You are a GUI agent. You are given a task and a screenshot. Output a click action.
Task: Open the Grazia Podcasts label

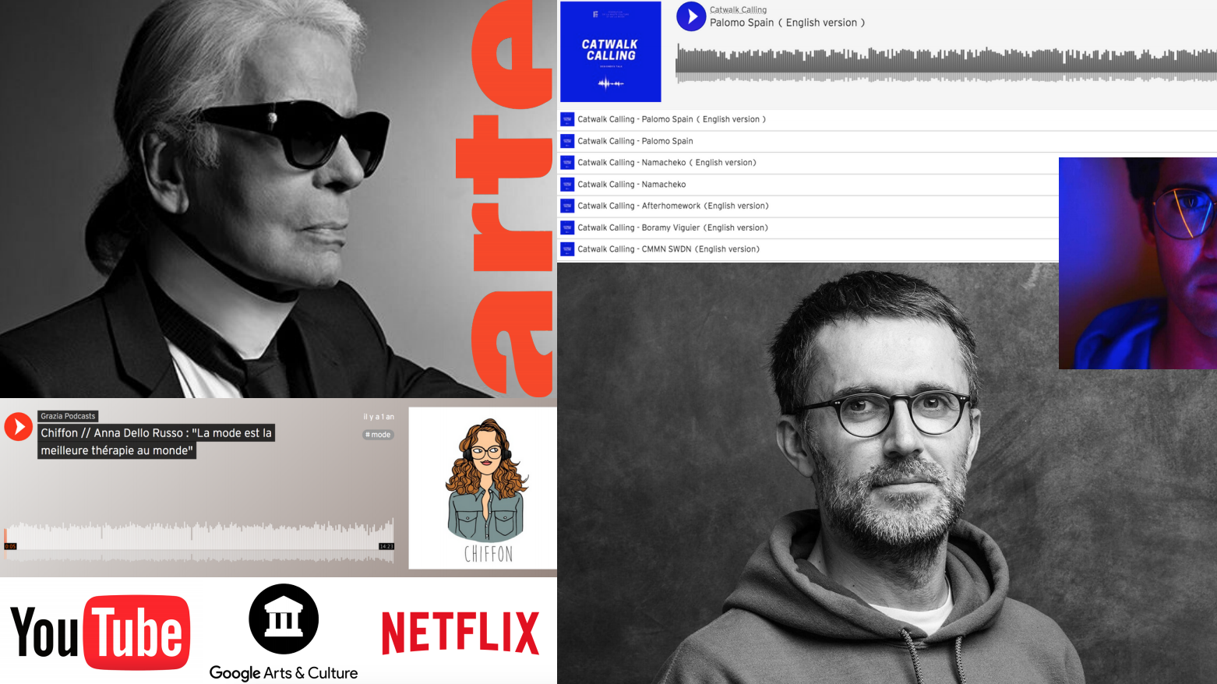click(x=68, y=416)
